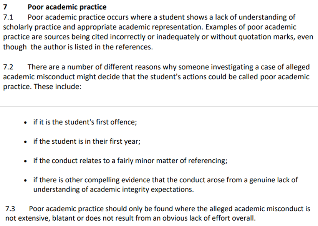Click the section number 7 heading

5,7
